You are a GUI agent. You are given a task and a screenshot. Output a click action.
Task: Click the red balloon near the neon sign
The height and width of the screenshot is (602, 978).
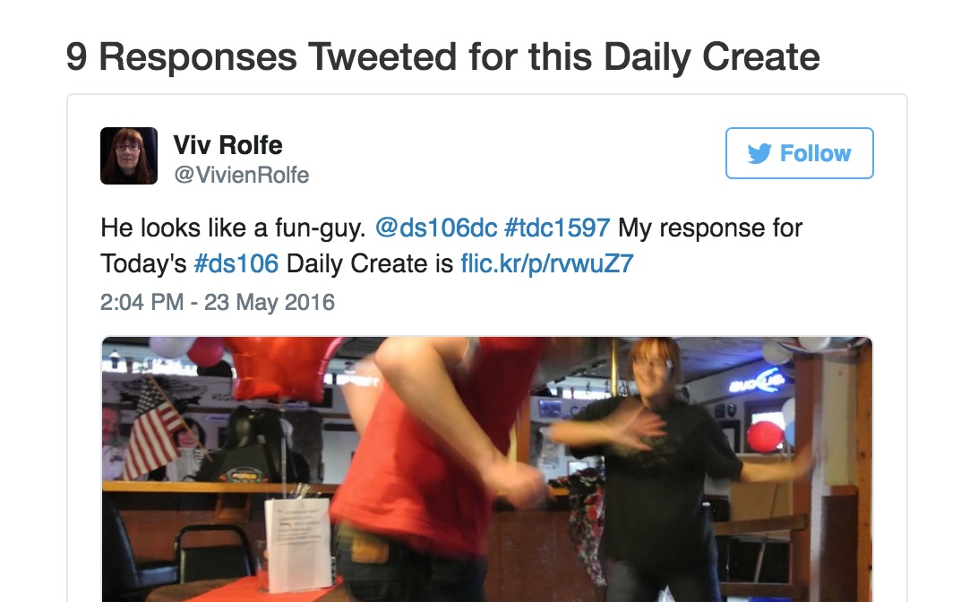click(x=765, y=436)
